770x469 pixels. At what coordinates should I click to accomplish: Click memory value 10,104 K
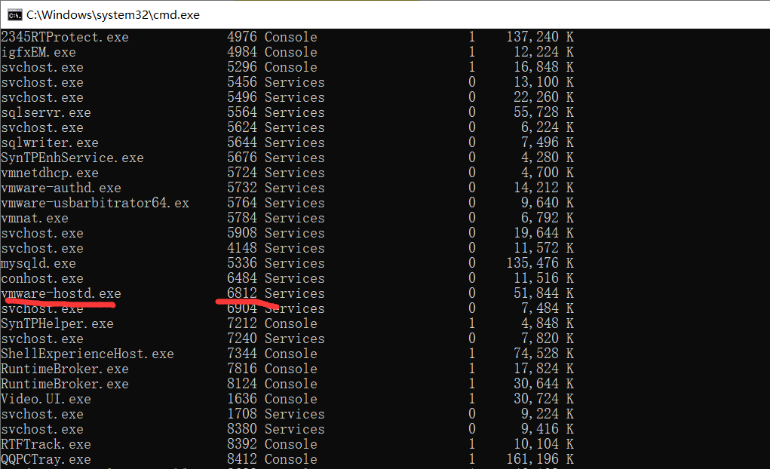[544, 444]
